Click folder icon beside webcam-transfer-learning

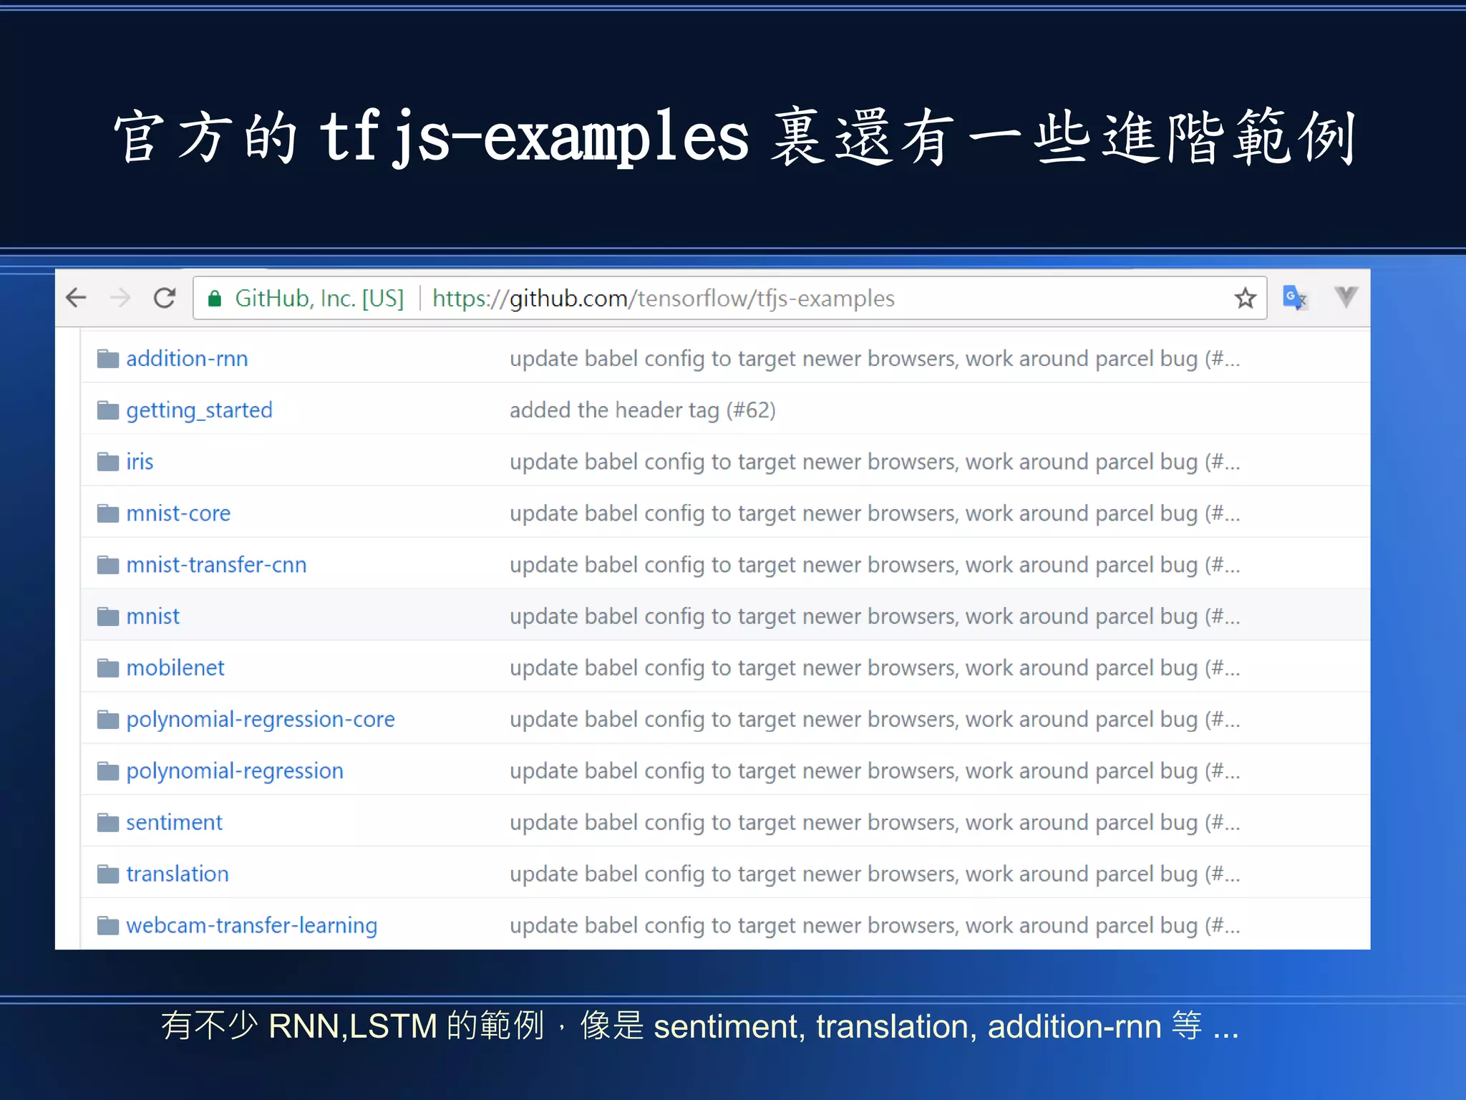[x=108, y=925]
